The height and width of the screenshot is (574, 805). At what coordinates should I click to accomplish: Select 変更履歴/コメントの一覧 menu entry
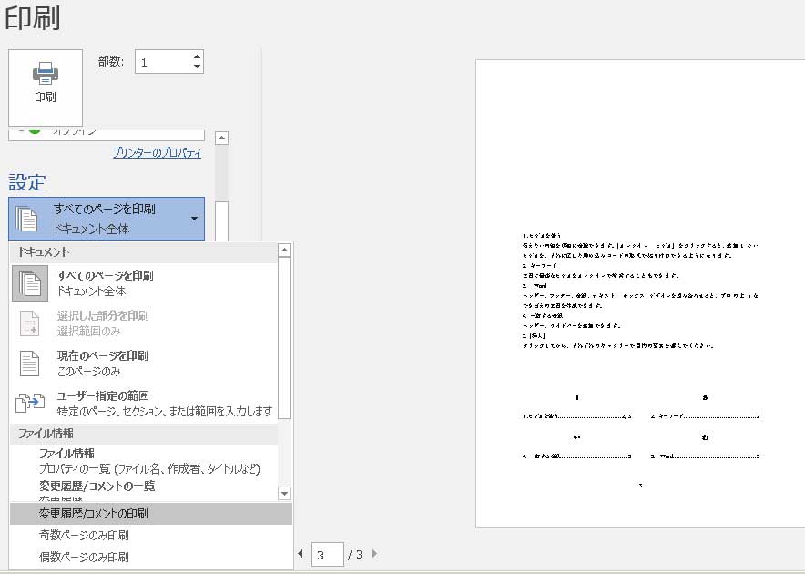[x=97, y=487]
